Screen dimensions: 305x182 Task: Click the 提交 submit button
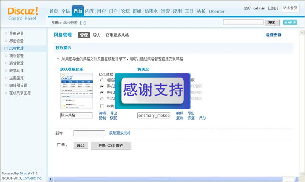click(x=81, y=145)
